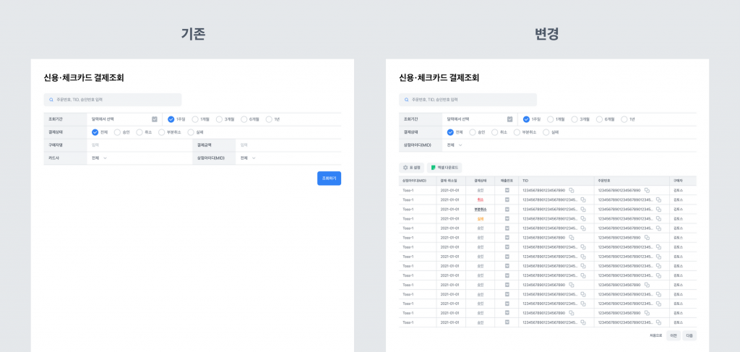Choose 부분취소 status radio in 기존 panel
This screenshot has width=740, height=352.
[x=162, y=132]
